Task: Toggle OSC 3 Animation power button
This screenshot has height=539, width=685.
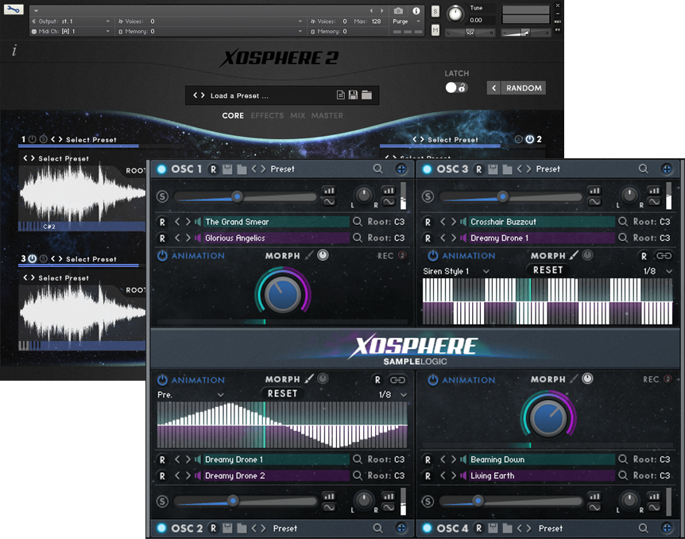Action: (432, 256)
